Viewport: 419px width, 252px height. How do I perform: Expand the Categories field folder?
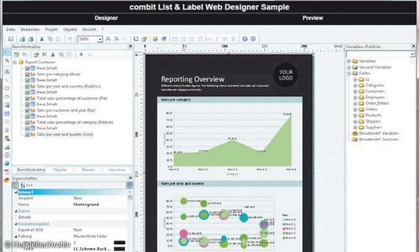click(355, 86)
